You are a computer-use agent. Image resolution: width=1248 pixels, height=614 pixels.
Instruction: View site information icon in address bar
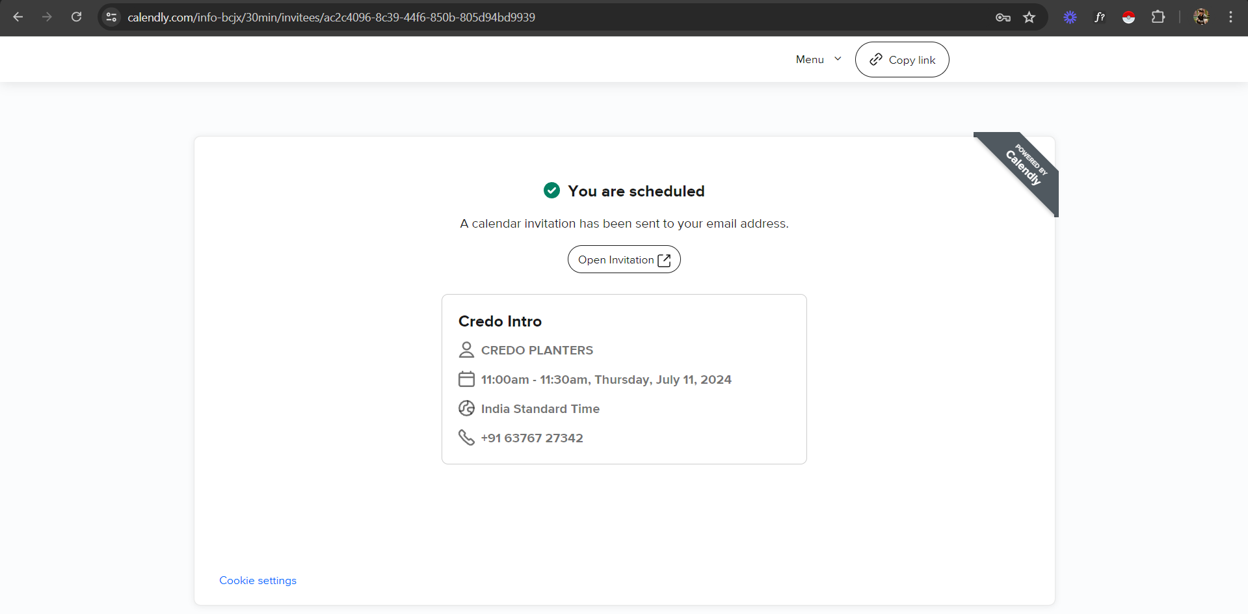[x=112, y=17]
